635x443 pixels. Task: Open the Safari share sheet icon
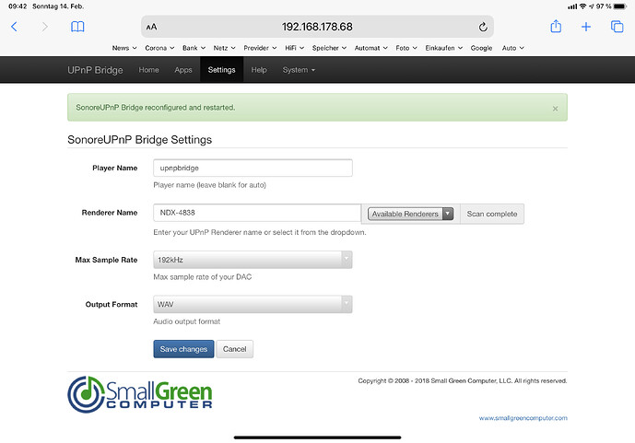click(556, 27)
